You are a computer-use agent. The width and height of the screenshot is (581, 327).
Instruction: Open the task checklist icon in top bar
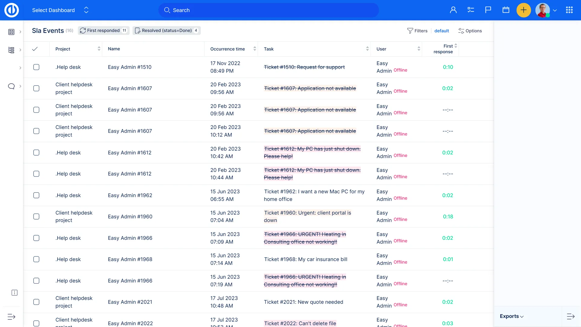(x=471, y=10)
